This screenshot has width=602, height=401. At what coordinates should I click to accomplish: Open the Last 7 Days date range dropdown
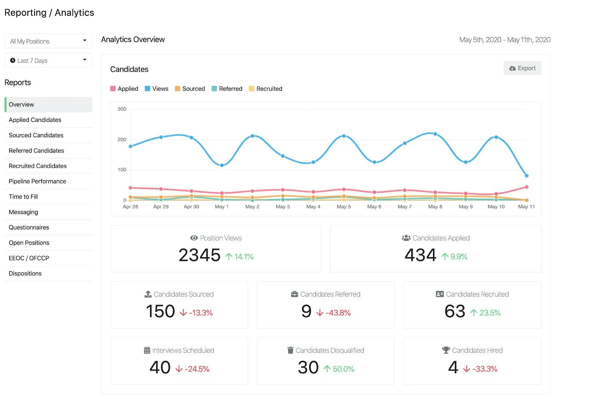tap(48, 61)
